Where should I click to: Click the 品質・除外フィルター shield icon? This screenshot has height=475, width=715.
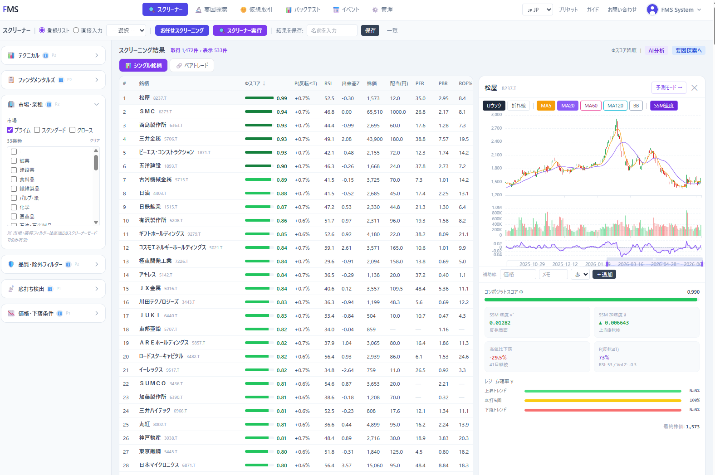11,264
